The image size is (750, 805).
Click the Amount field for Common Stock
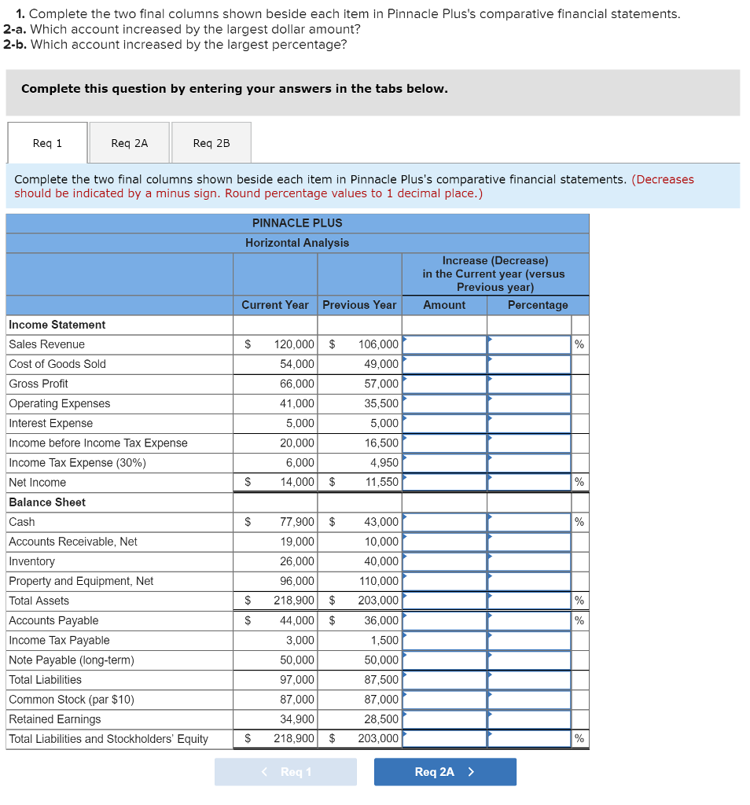[x=445, y=699]
